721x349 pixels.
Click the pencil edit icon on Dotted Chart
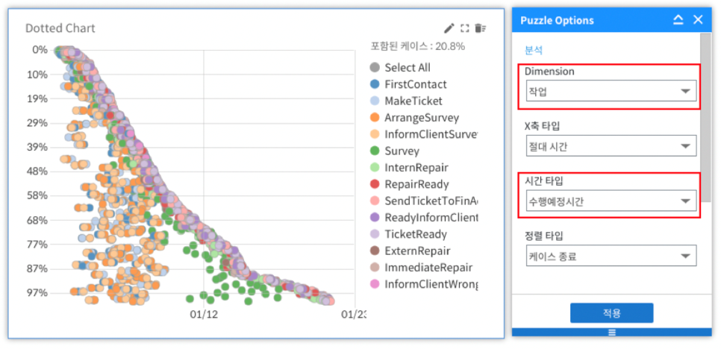(x=449, y=28)
